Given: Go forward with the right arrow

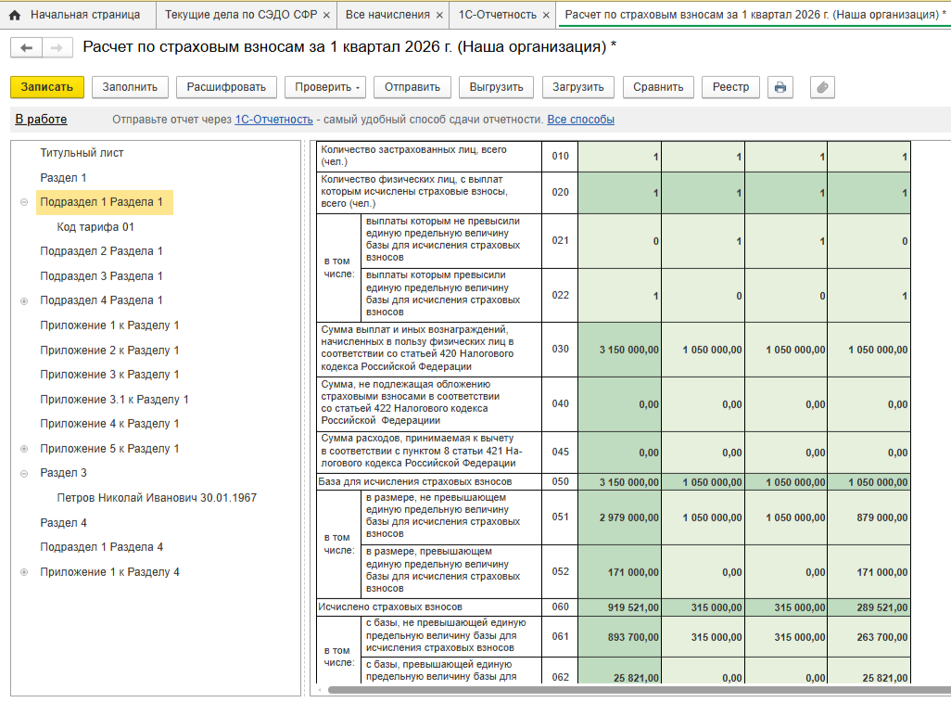Looking at the screenshot, I should [x=57, y=48].
